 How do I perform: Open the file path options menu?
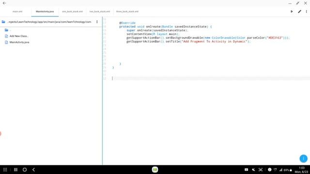(97, 22)
